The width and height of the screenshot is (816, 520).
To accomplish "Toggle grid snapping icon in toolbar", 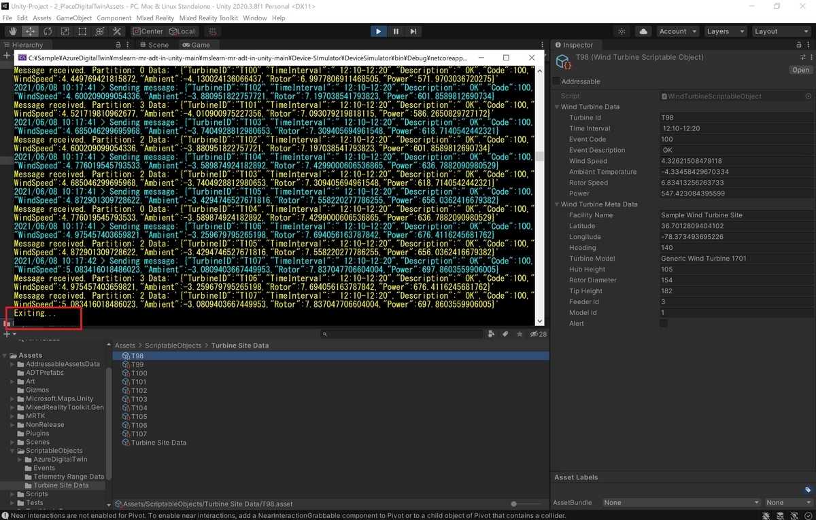I will coord(213,31).
